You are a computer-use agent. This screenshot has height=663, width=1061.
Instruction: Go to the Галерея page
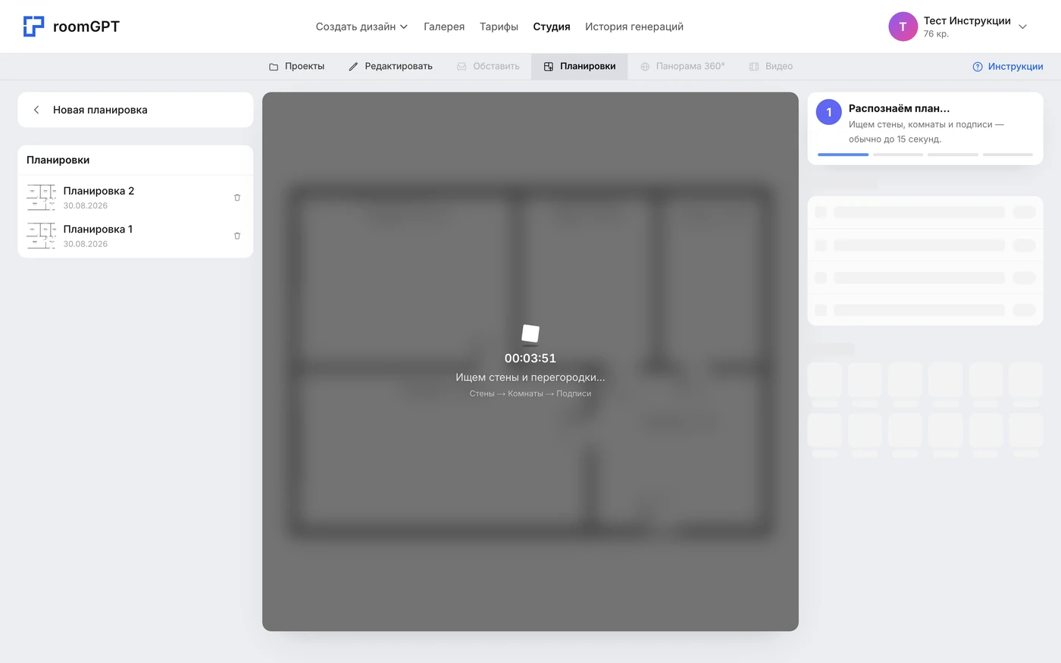tap(444, 27)
